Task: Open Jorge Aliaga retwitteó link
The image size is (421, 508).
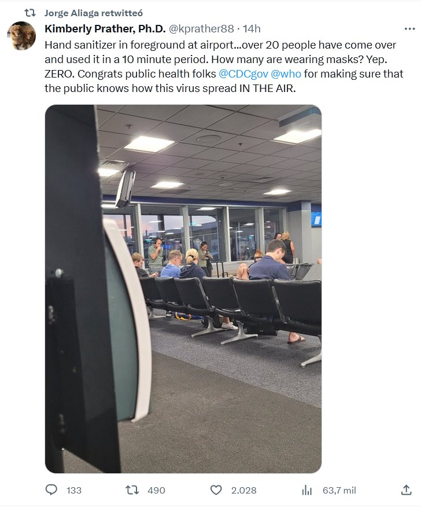Action: tap(93, 13)
